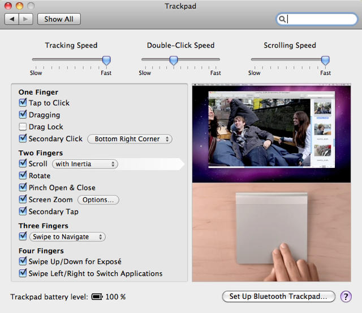Toggle the Secondary Tap checkbox
Screen dimensions: 362x313
[23, 211]
